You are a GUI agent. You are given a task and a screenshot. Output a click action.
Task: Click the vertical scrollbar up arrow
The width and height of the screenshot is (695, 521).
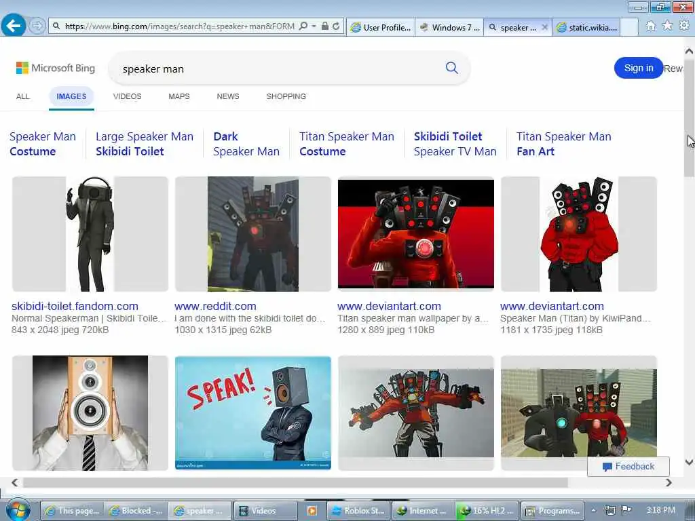(x=689, y=52)
